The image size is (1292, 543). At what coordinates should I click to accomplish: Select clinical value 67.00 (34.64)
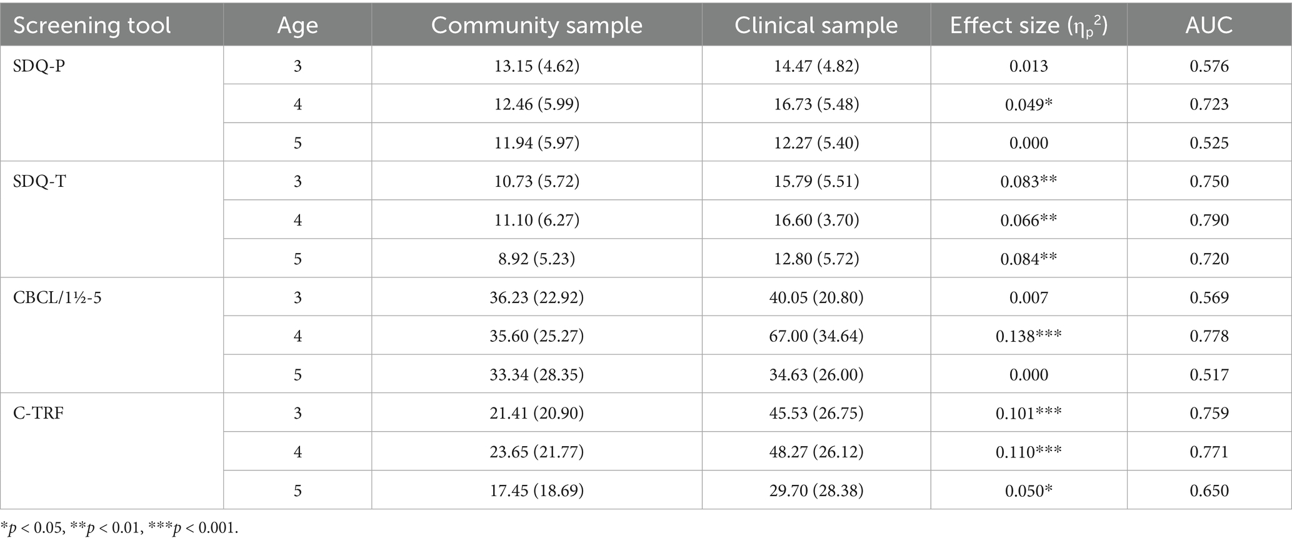point(816,336)
